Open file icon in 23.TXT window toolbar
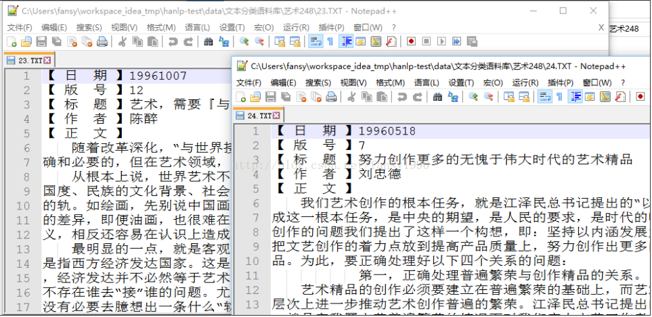Viewport: 652px width, 317px height. [x=26, y=41]
